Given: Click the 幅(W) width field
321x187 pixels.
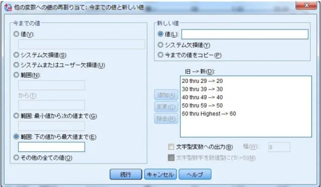Looking at the screenshot, I should coord(279,147).
